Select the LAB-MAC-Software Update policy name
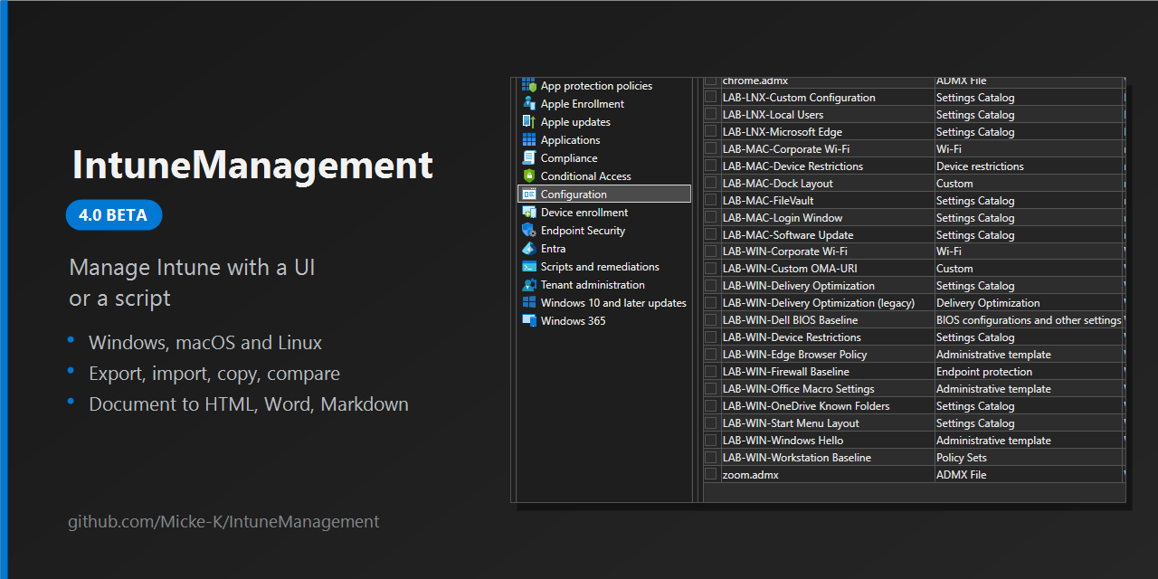1158x579 pixels. (788, 235)
